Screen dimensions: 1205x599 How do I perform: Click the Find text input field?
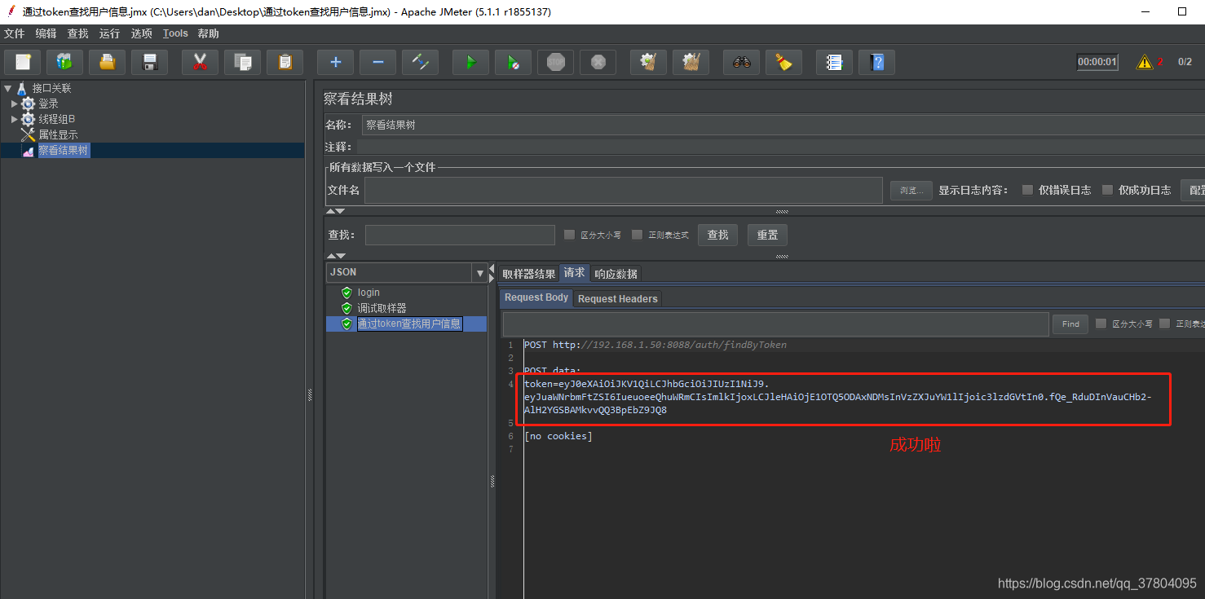[775, 324]
